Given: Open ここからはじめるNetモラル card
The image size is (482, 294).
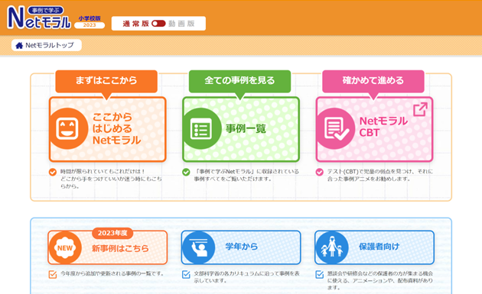Looking at the screenshot, I should tap(108, 129).
